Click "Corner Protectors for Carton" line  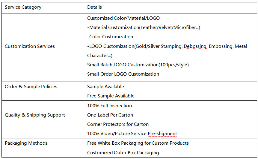[x=118, y=124]
